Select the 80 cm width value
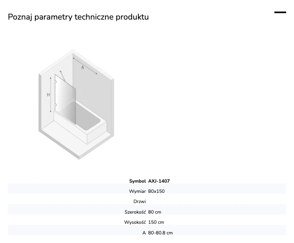 155,212
